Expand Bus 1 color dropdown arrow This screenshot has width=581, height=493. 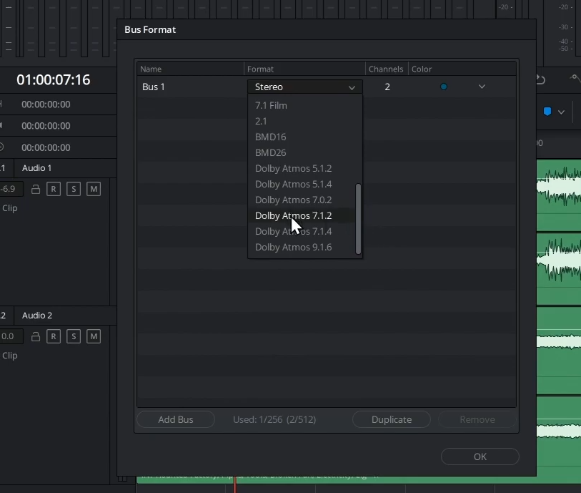click(x=482, y=87)
